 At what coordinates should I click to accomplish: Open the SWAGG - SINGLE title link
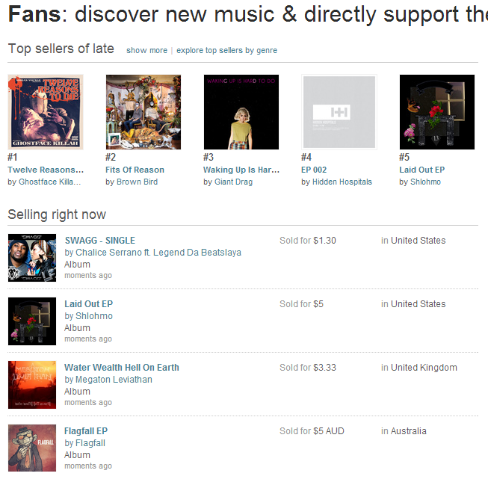100,241
